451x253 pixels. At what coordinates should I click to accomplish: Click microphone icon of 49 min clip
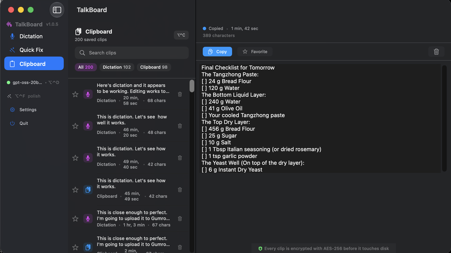click(88, 158)
